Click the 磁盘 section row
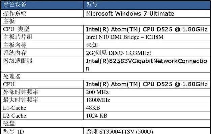The image size is (211, 134). coord(105,123)
